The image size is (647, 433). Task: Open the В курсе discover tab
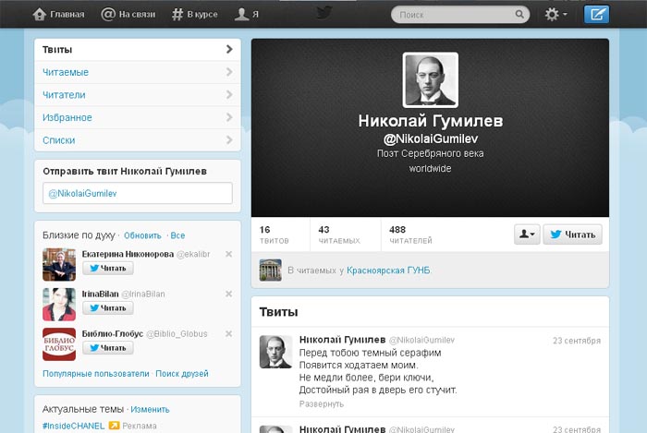[195, 15]
